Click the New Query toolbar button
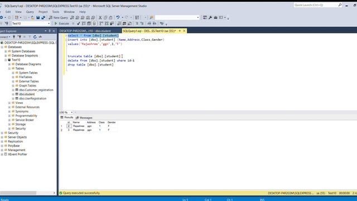Viewport: 357px width, 201px height. [x=58, y=17]
